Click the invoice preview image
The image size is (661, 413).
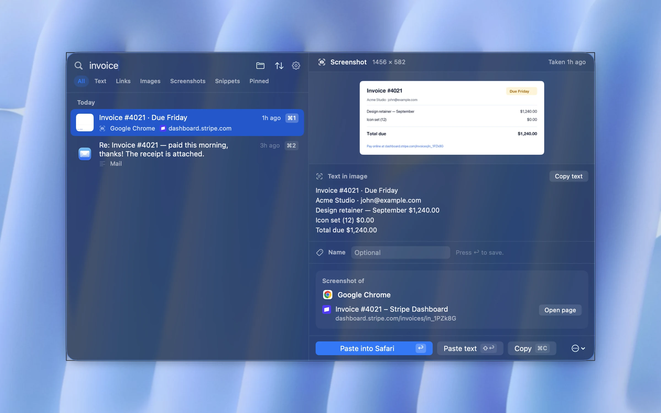[x=452, y=118]
